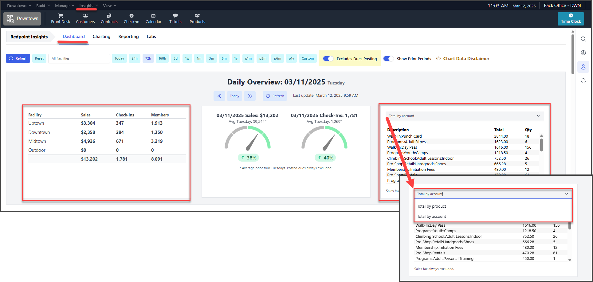This screenshot has height=282, width=593.
Task: Select Total by account option in list
Action: click(493, 216)
